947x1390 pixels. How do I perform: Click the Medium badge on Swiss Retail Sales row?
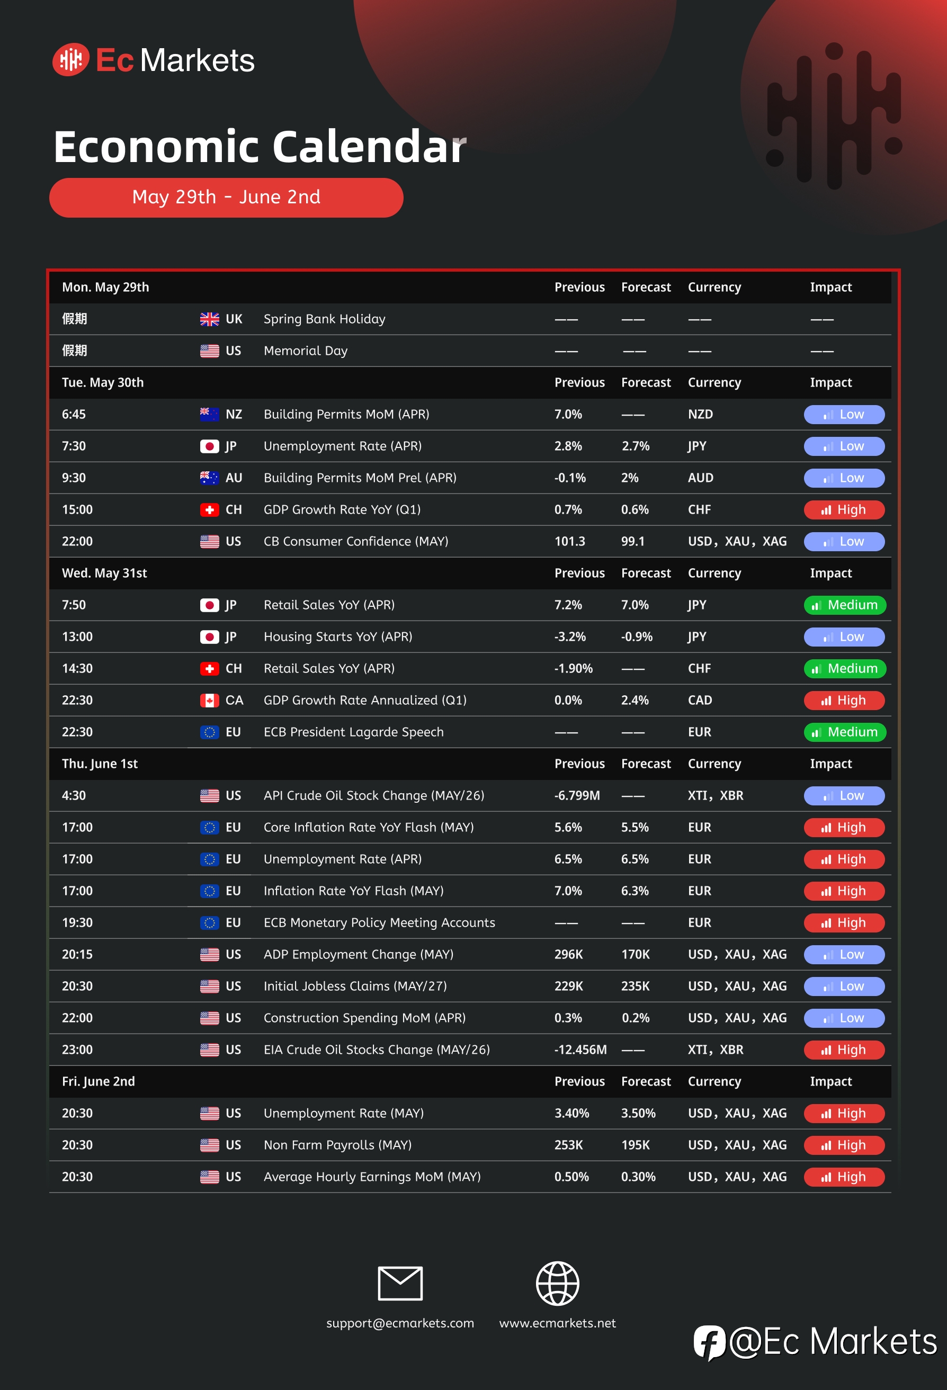point(845,669)
